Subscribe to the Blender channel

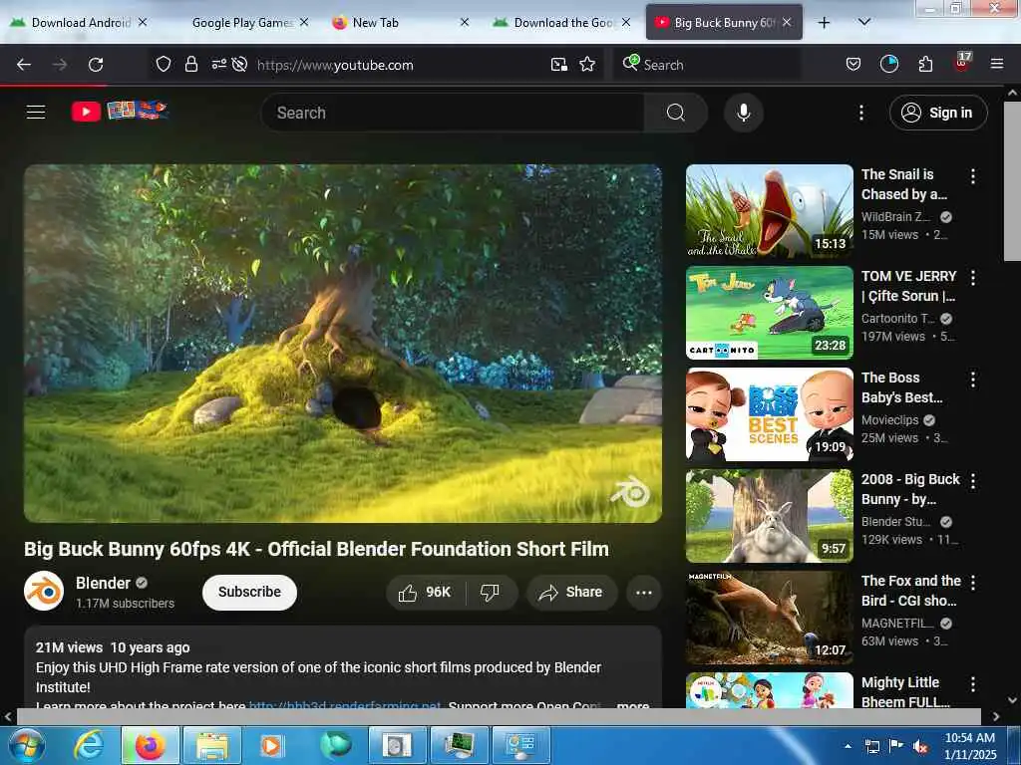point(249,592)
